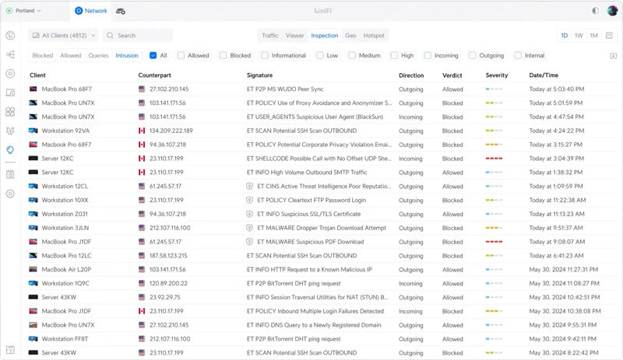Open the circular target icon in sidebar
The height and width of the screenshot is (360, 623).
tap(10, 73)
